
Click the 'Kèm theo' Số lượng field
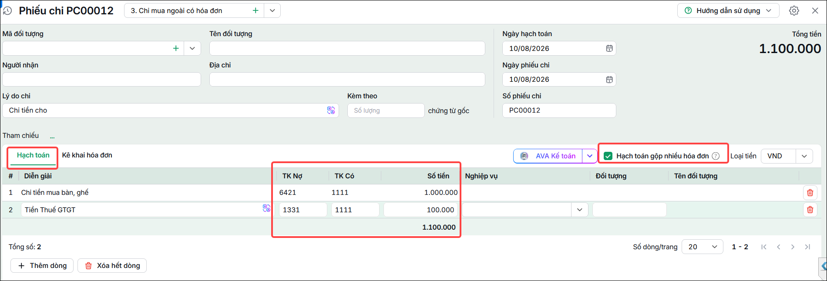click(386, 110)
